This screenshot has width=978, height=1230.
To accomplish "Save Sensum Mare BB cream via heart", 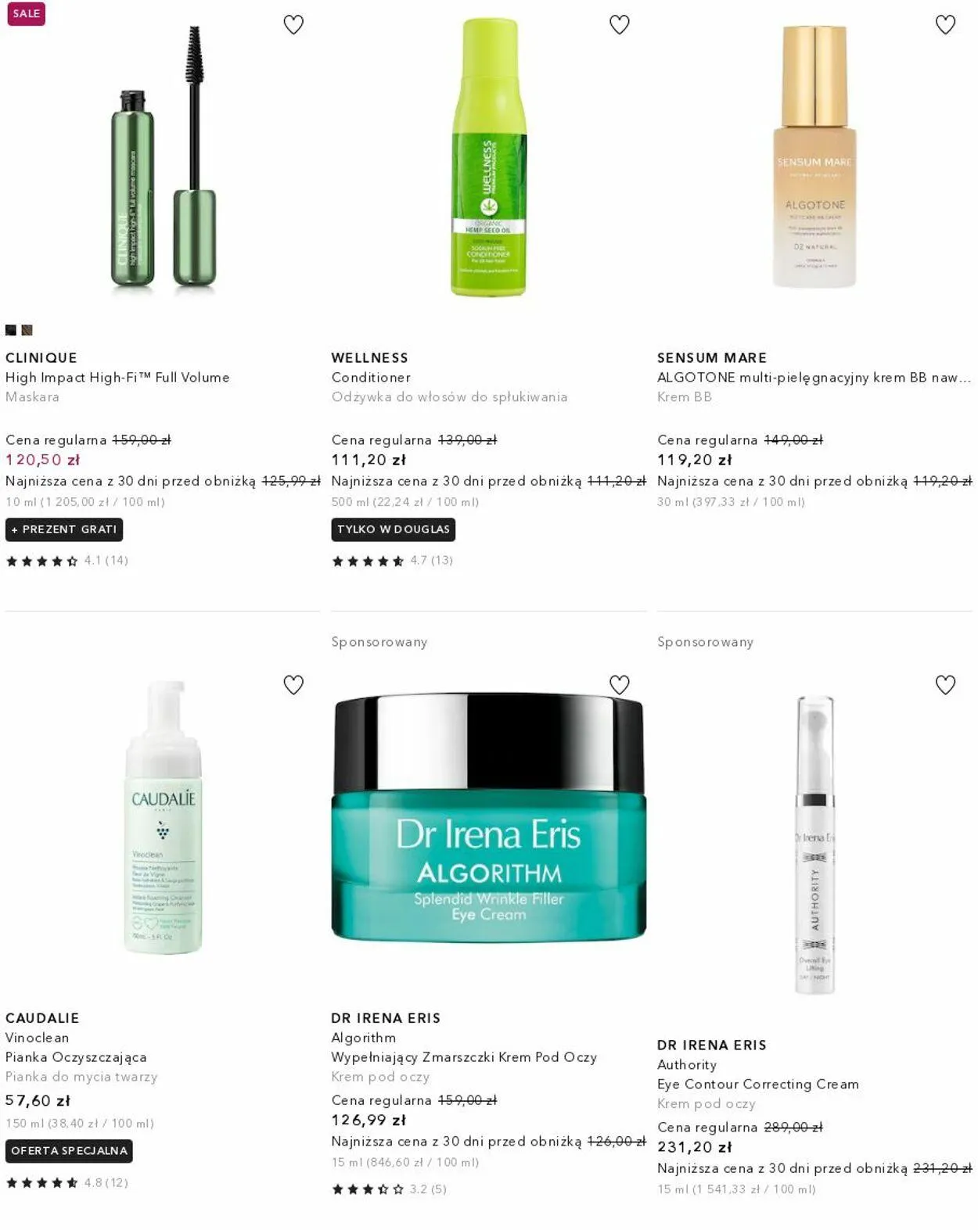I will click(945, 25).
